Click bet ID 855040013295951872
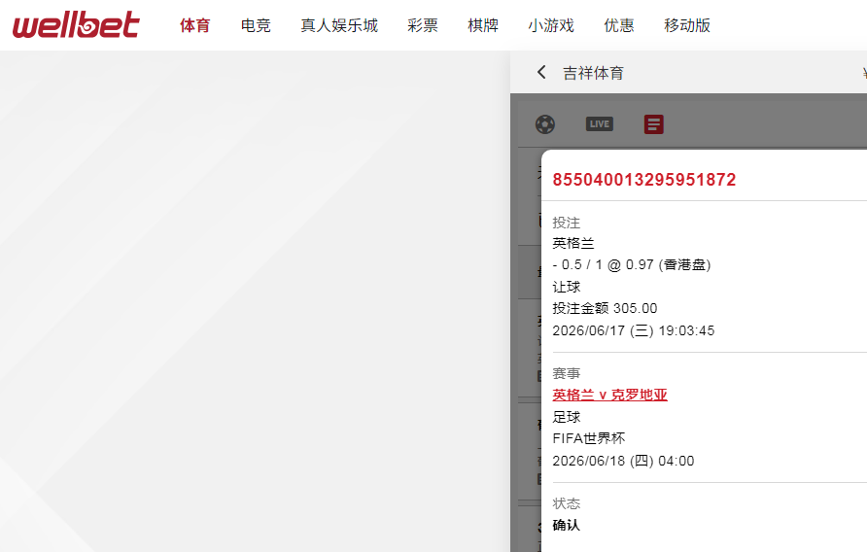867x552 pixels. [644, 180]
